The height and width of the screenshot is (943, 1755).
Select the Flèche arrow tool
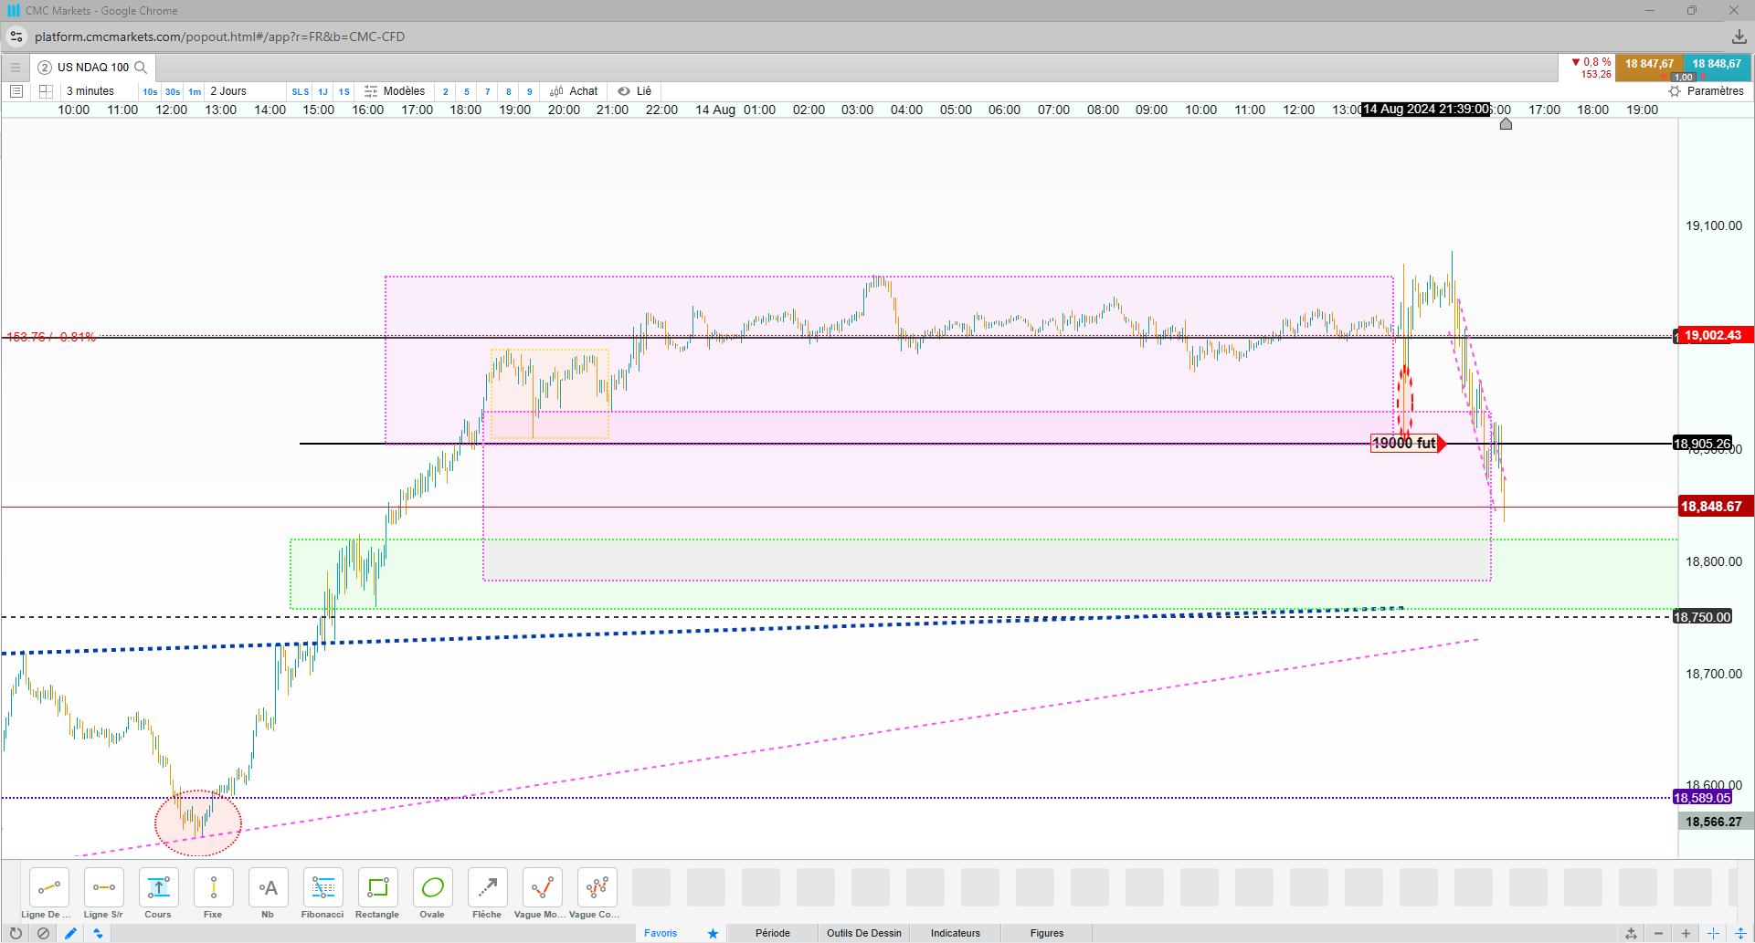[487, 887]
